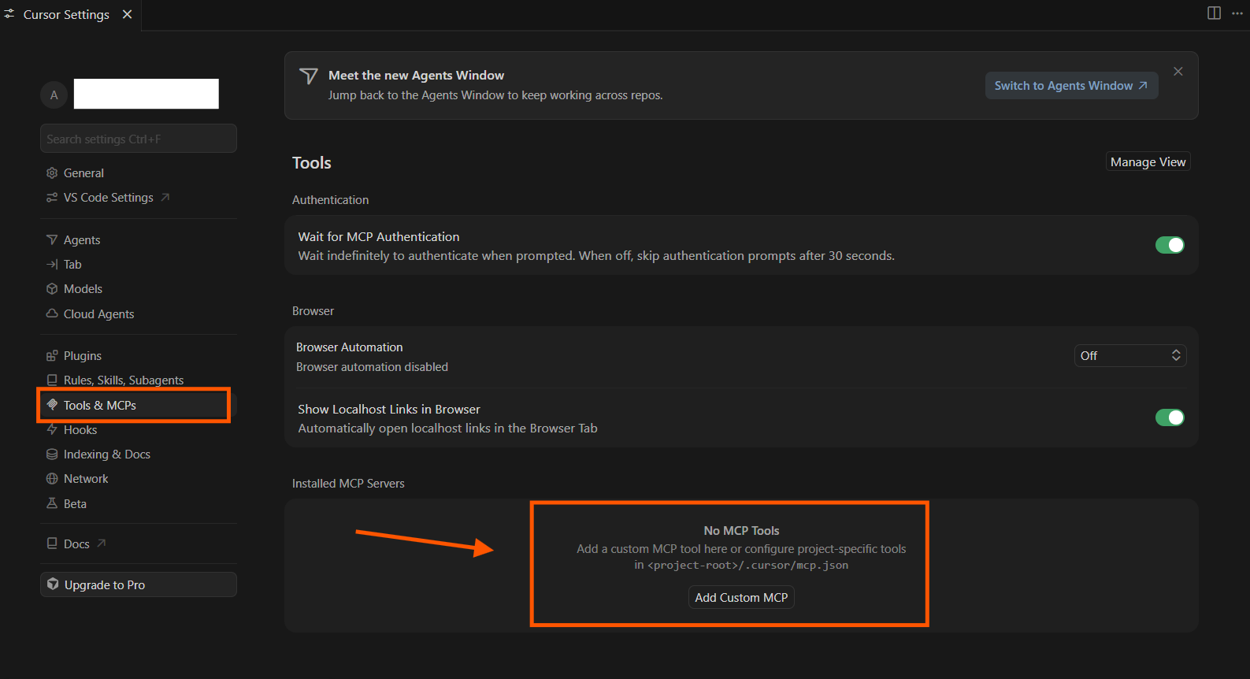Image resolution: width=1250 pixels, height=679 pixels.
Task: Click the Beta flask icon
Action: tap(52, 503)
